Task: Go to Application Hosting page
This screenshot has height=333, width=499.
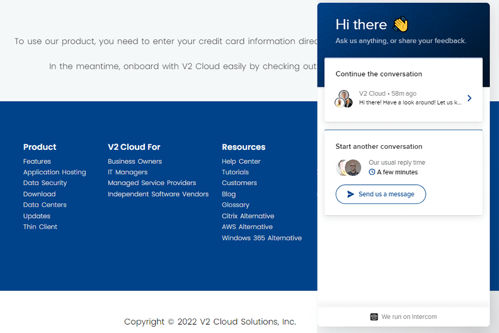Action: (55, 172)
